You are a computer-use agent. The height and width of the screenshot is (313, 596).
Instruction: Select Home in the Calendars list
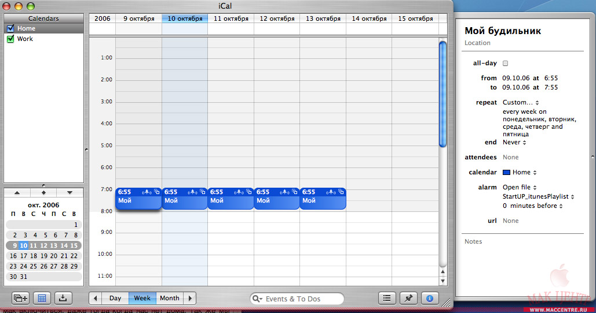[x=43, y=28]
